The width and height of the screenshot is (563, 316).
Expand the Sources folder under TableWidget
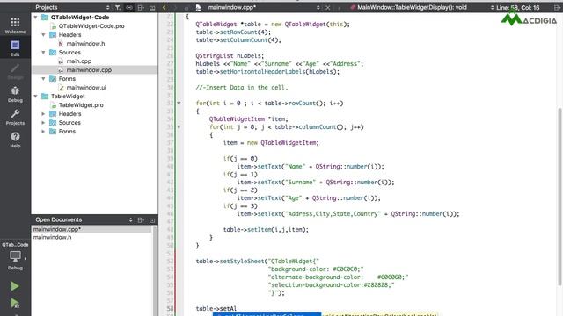click(43, 123)
